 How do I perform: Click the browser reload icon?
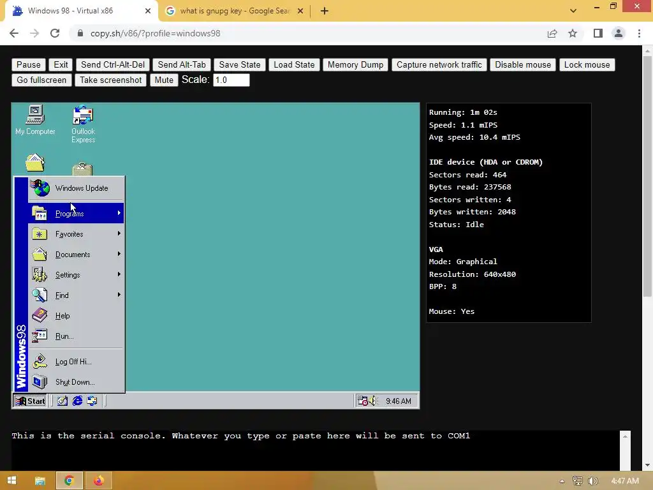click(x=55, y=33)
